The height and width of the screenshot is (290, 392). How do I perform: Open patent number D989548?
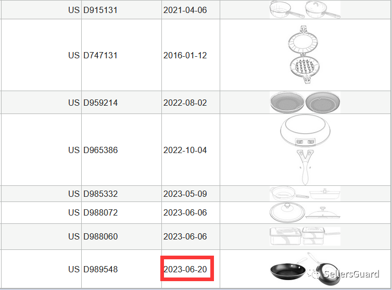(100, 270)
